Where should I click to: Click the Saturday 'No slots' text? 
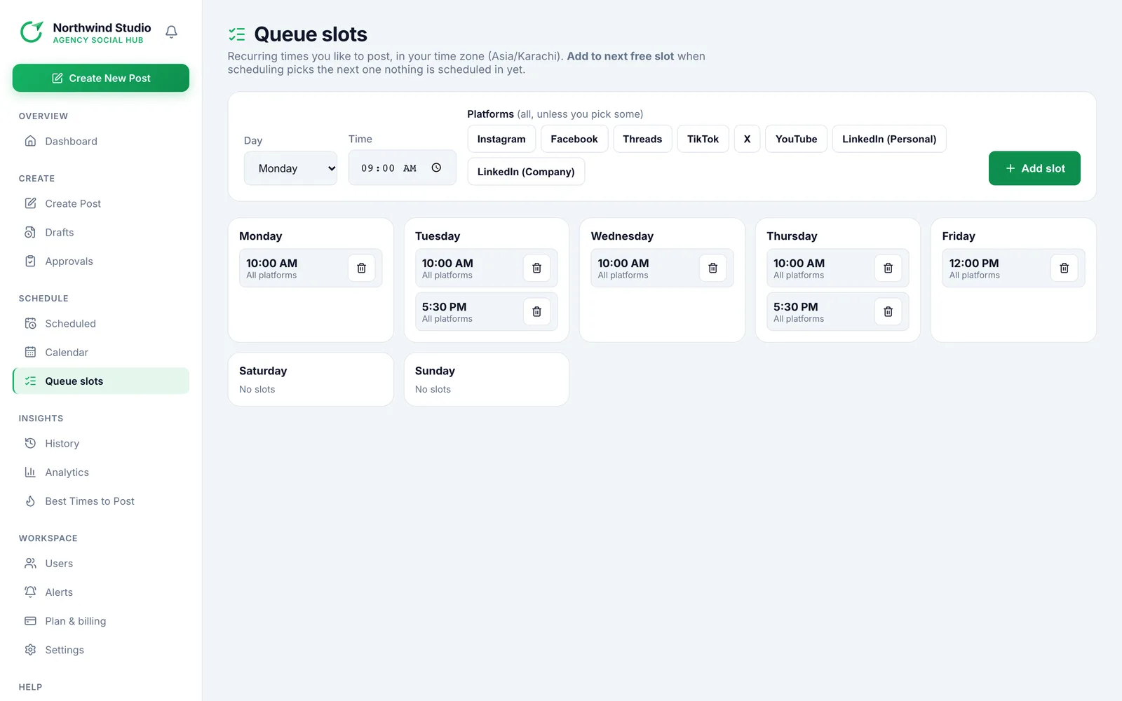click(257, 389)
